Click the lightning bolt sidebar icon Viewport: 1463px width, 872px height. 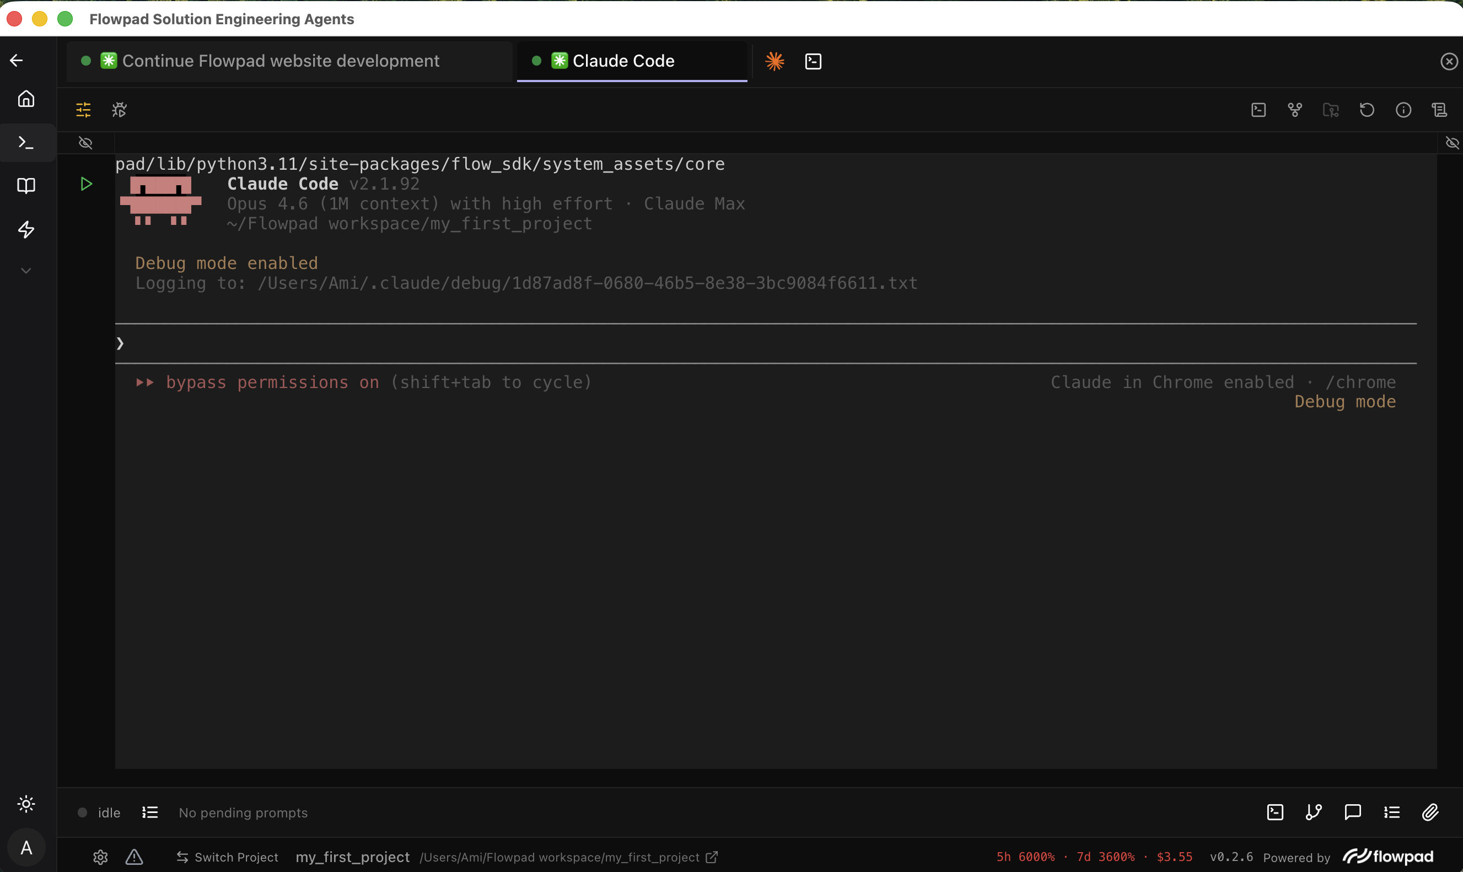pos(26,229)
